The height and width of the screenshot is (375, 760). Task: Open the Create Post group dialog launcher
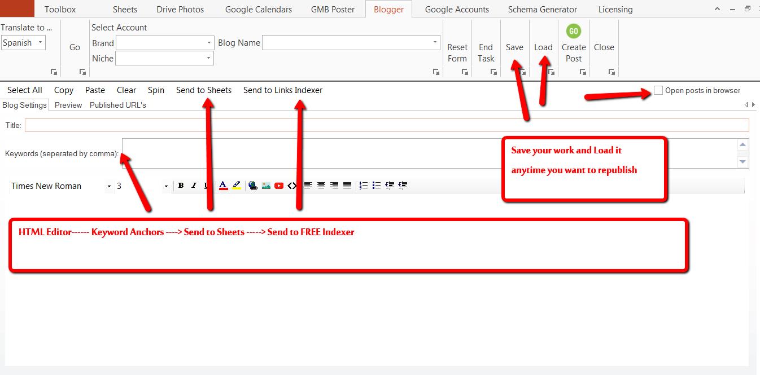pyautogui.click(x=583, y=72)
